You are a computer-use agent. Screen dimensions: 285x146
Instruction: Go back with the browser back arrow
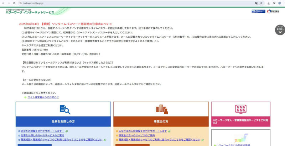(x=3, y=3)
